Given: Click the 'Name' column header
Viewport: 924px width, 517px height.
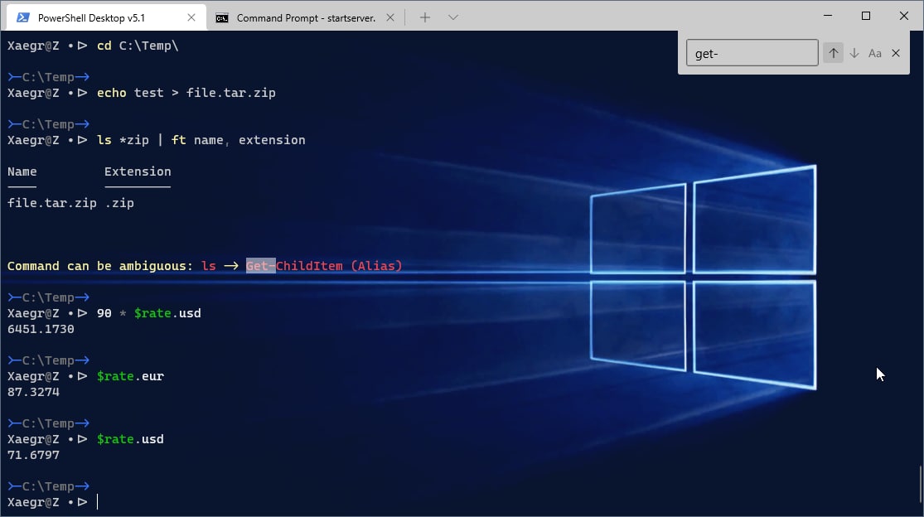Looking at the screenshot, I should (22, 172).
